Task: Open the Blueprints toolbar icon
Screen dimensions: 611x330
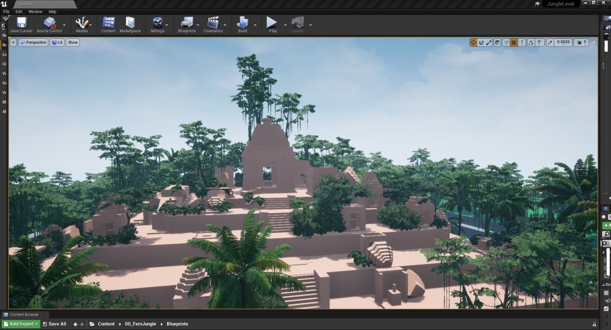Action: tap(187, 24)
